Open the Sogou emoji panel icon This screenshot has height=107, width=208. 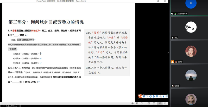pyautogui.click(x=151, y=96)
